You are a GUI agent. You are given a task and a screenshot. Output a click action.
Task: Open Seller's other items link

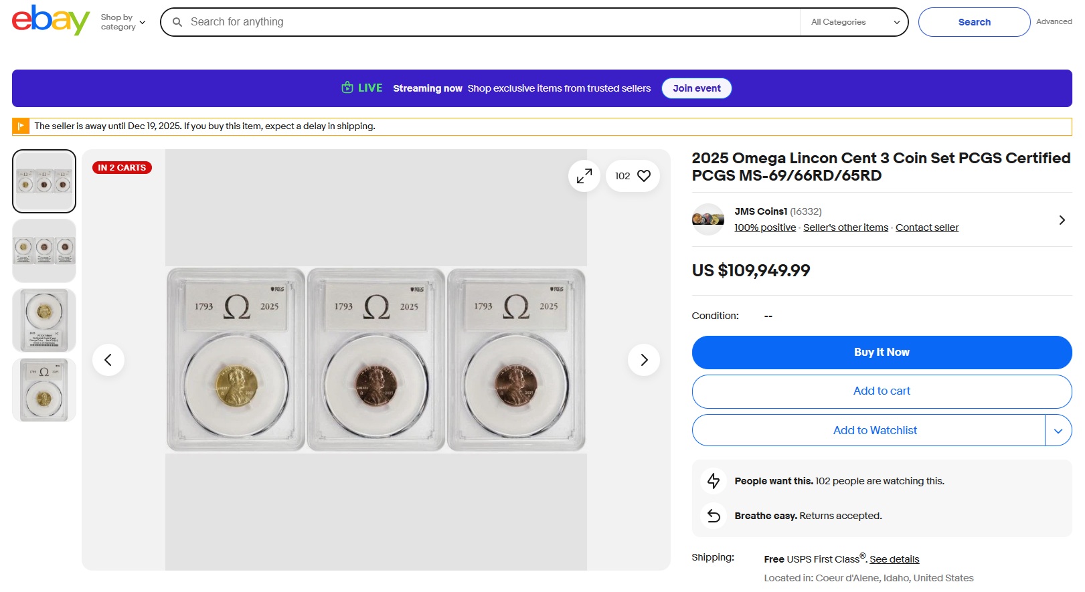(845, 227)
